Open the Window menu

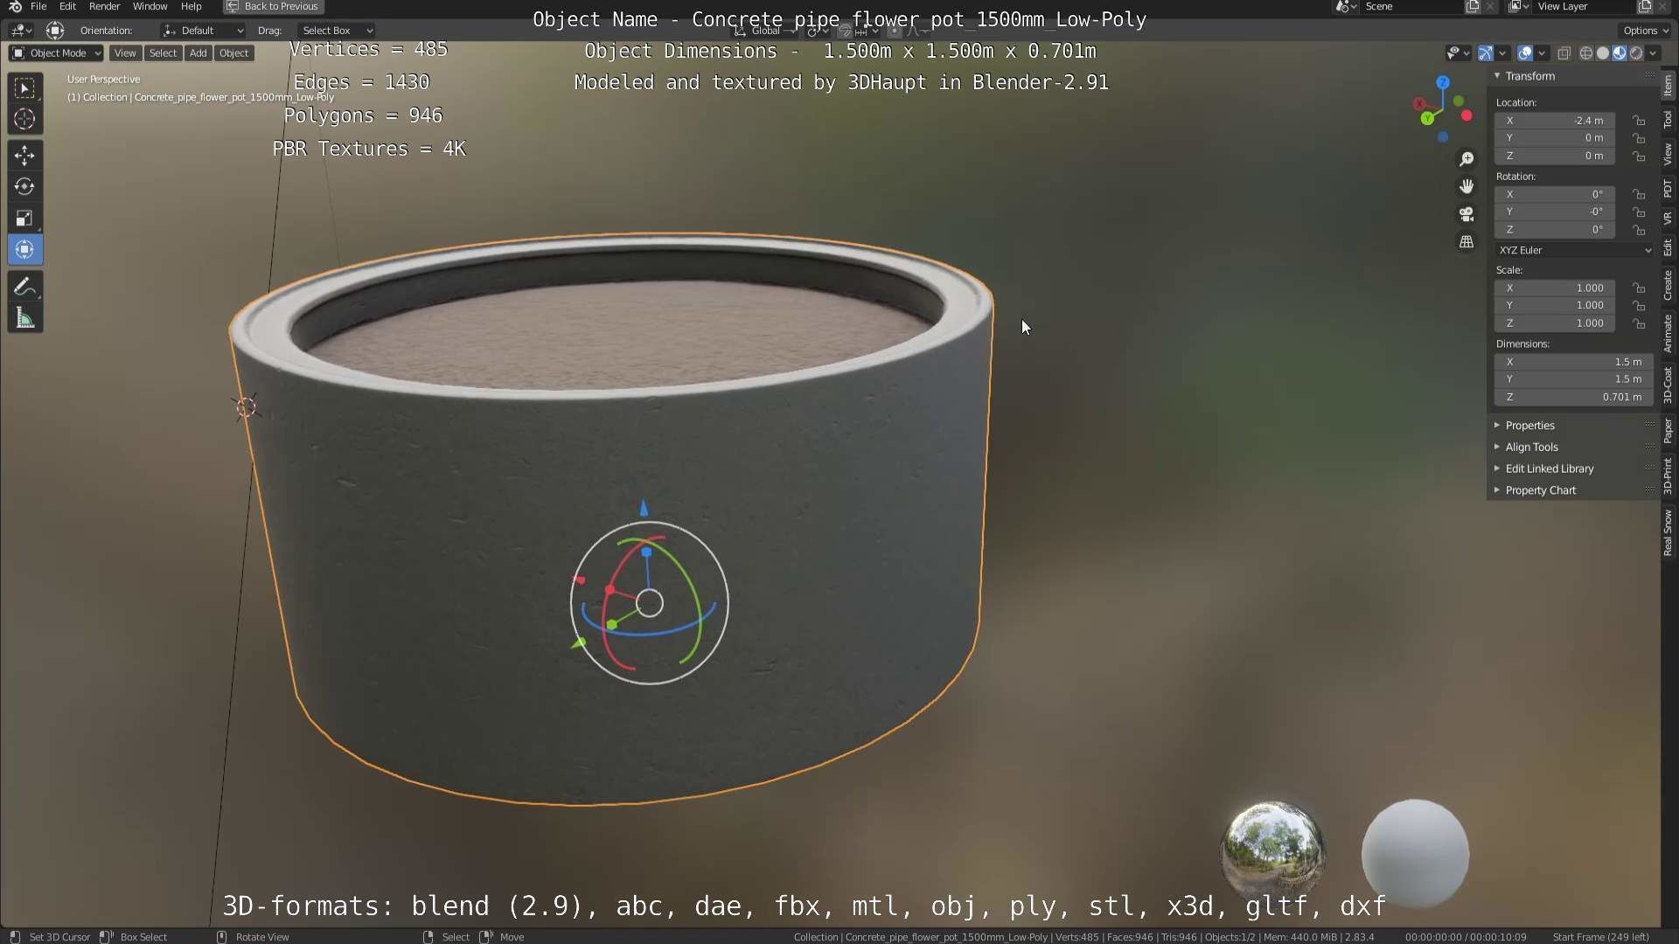point(150,6)
